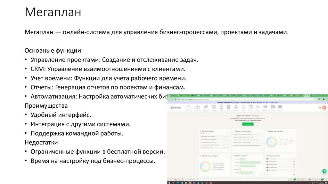
Task: Click the bullet 'Поддержка командной работы.'
Action: (77, 133)
